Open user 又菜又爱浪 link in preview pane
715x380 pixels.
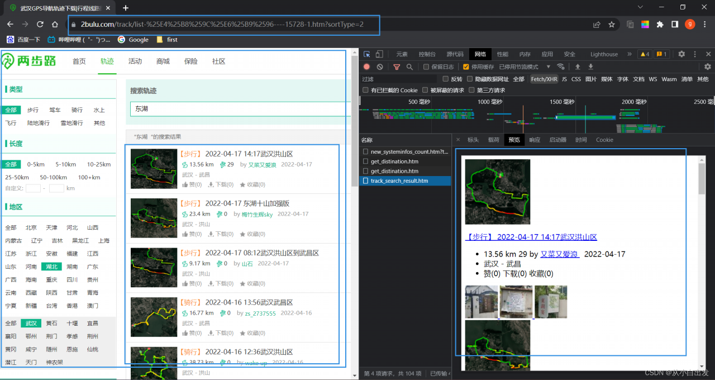tap(559, 254)
